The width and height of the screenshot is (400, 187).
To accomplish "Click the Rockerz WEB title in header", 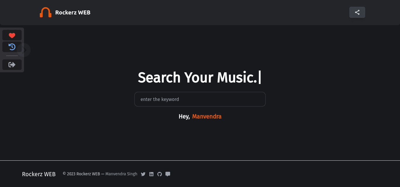I will [x=73, y=12].
